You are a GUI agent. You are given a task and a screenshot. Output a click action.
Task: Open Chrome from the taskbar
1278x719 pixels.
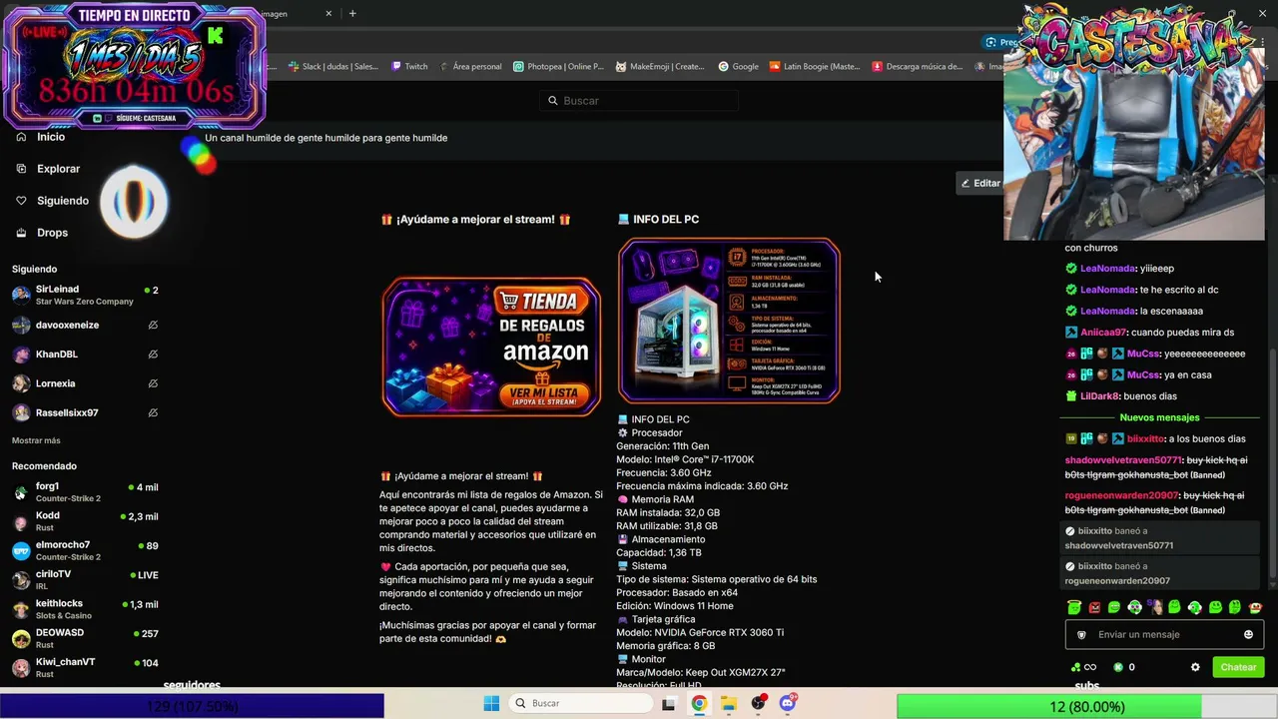click(699, 704)
